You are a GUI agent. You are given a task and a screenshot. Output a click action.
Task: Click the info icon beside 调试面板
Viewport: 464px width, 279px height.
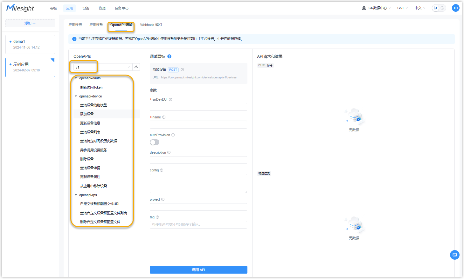point(170,56)
